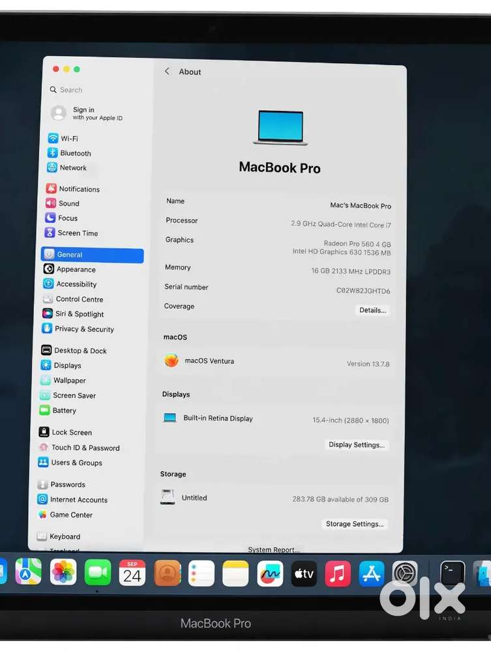Open Contacts from the Dock
491x651 pixels.
click(x=167, y=573)
